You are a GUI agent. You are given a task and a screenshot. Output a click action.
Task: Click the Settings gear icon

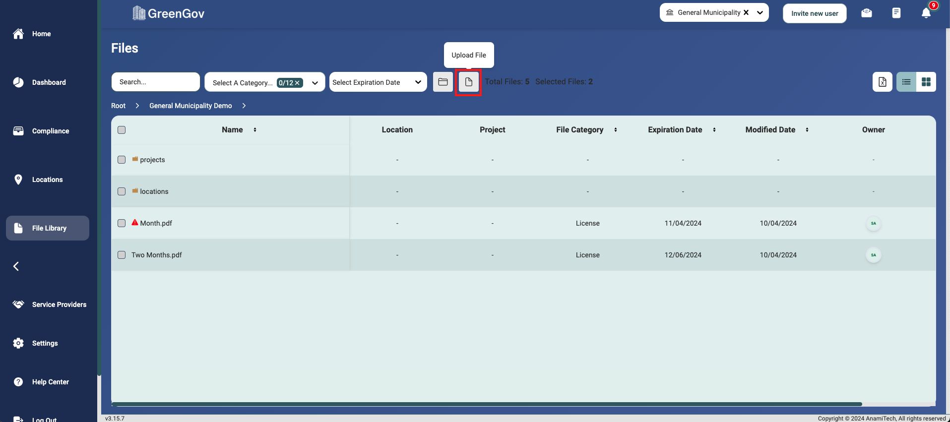click(x=18, y=343)
